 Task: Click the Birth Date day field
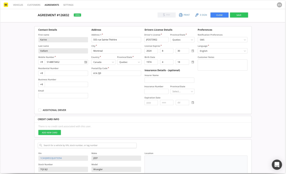[x=182, y=62]
